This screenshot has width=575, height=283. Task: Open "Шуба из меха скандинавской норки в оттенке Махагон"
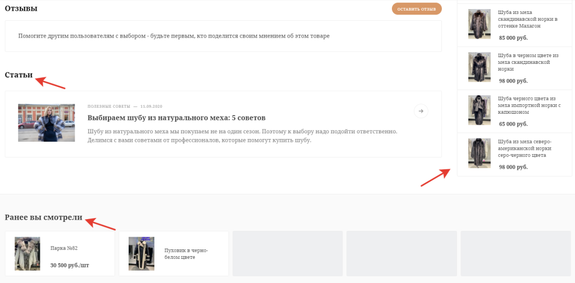(527, 18)
